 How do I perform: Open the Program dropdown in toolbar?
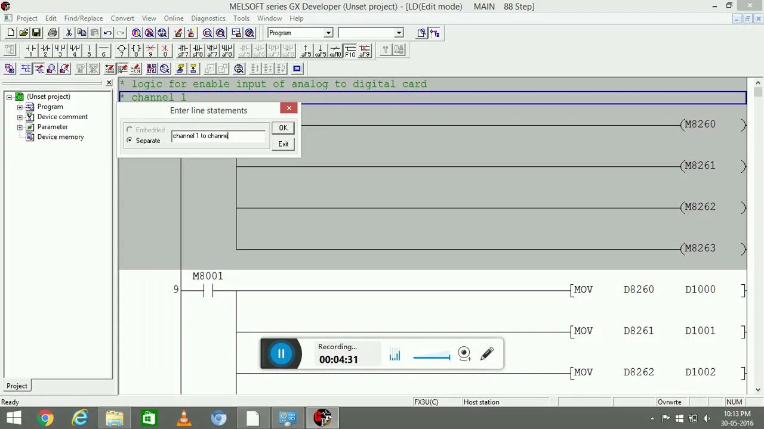click(328, 33)
